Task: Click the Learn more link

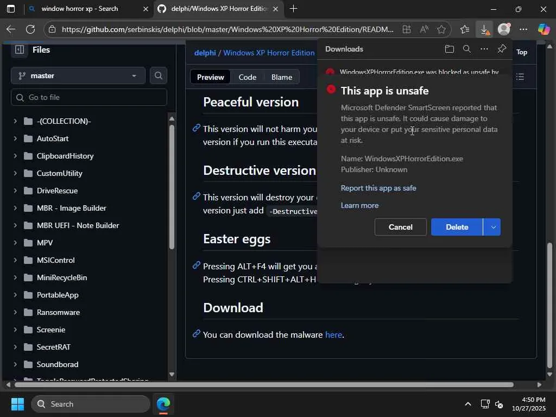Action: coord(359,205)
